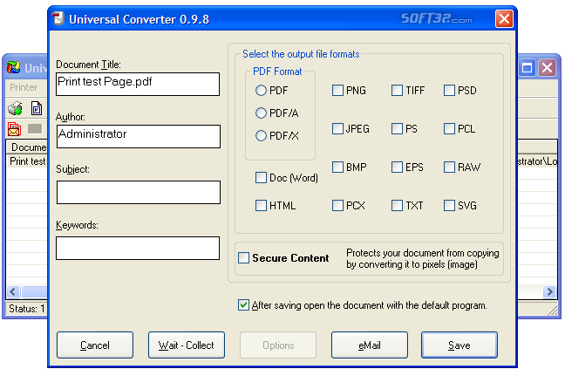Click the printer icon in background toolbar
Screen dimensions: 565x369
click(x=15, y=109)
